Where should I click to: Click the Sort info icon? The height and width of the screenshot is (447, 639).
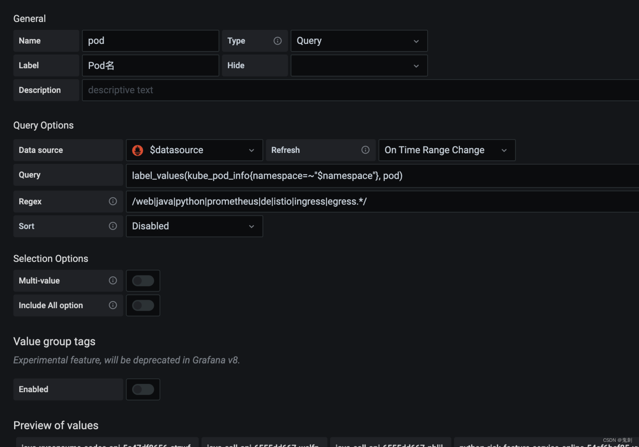point(112,226)
